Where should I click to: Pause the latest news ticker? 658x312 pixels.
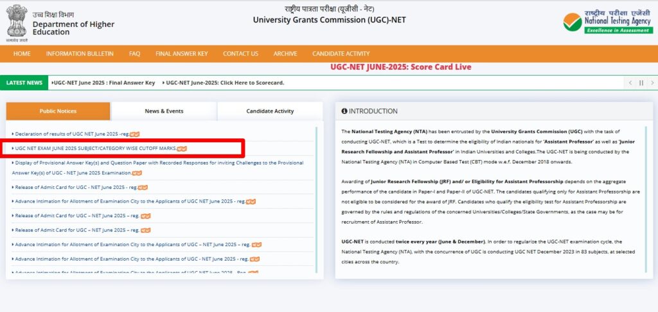point(641,83)
